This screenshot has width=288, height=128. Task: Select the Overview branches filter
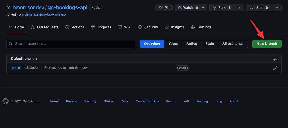tap(152, 44)
